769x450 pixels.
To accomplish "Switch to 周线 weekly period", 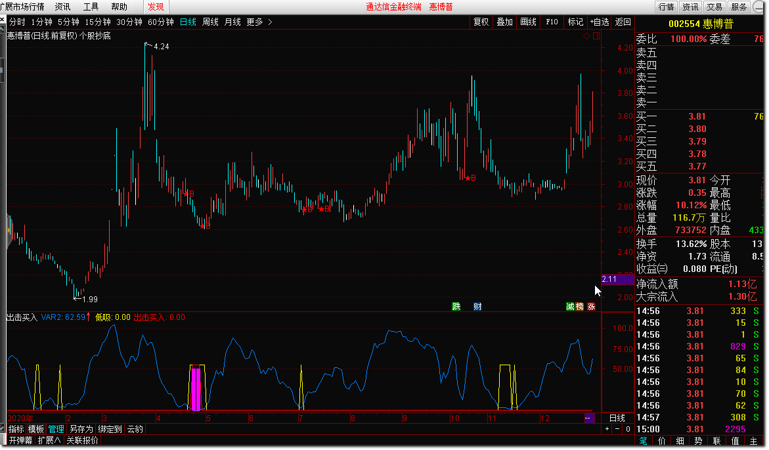I will pyautogui.click(x=210, y=22).
